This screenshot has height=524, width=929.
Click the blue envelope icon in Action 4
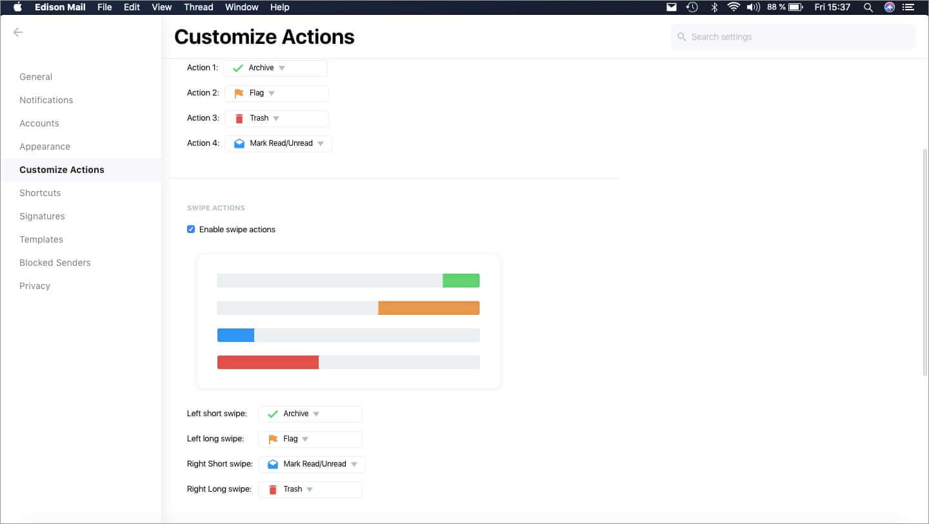(239, 143)
